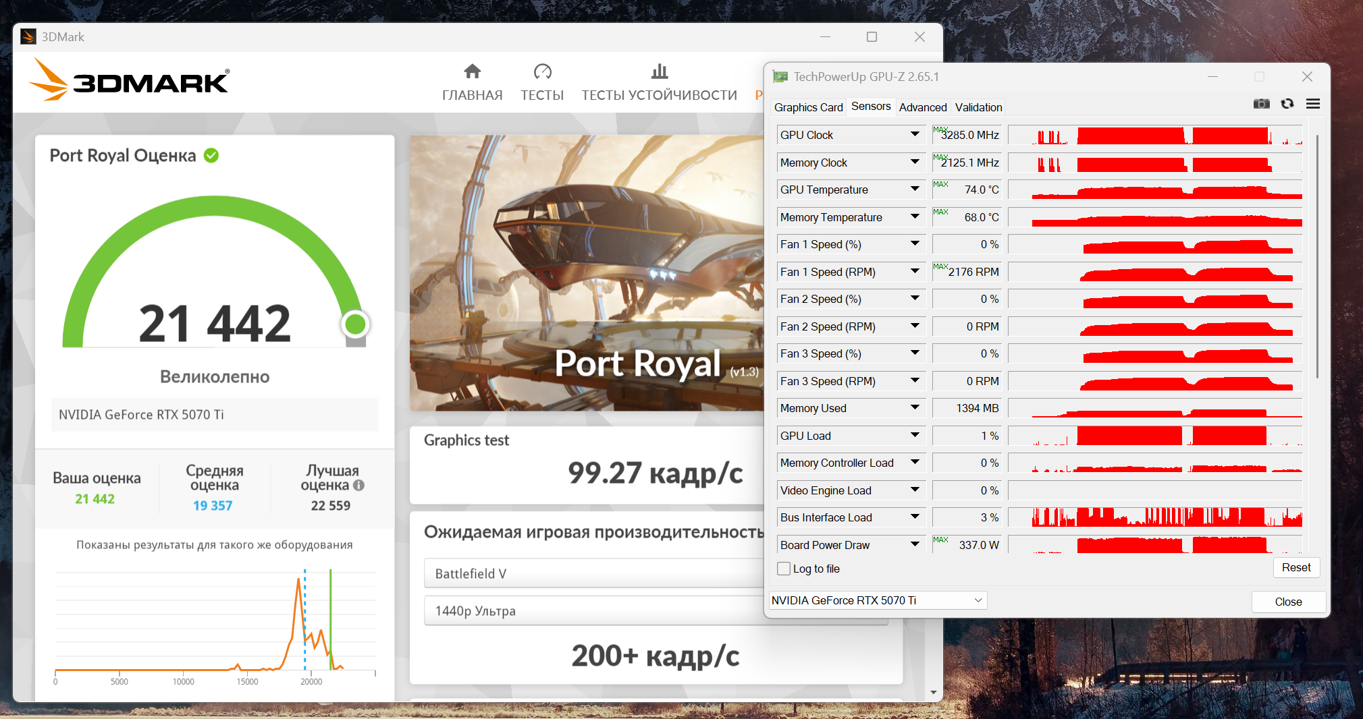Click the Close button in GPU-Z
Screen dimensions: 1363x719
pos(1288,602)
